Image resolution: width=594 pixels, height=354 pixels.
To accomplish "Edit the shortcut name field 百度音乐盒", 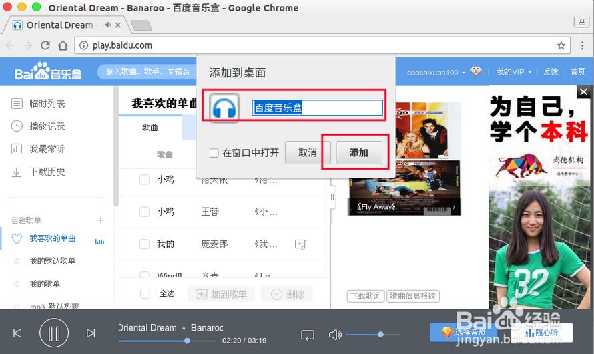I will [x=318, y=108].
